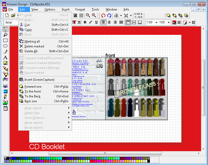Choose Delete All menu entry
This screenshot has height=165, width=208.
click(x=45, y=51)
